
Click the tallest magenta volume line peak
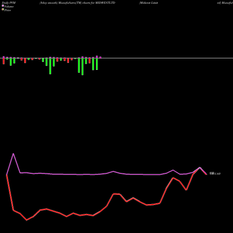pos(14,154)
